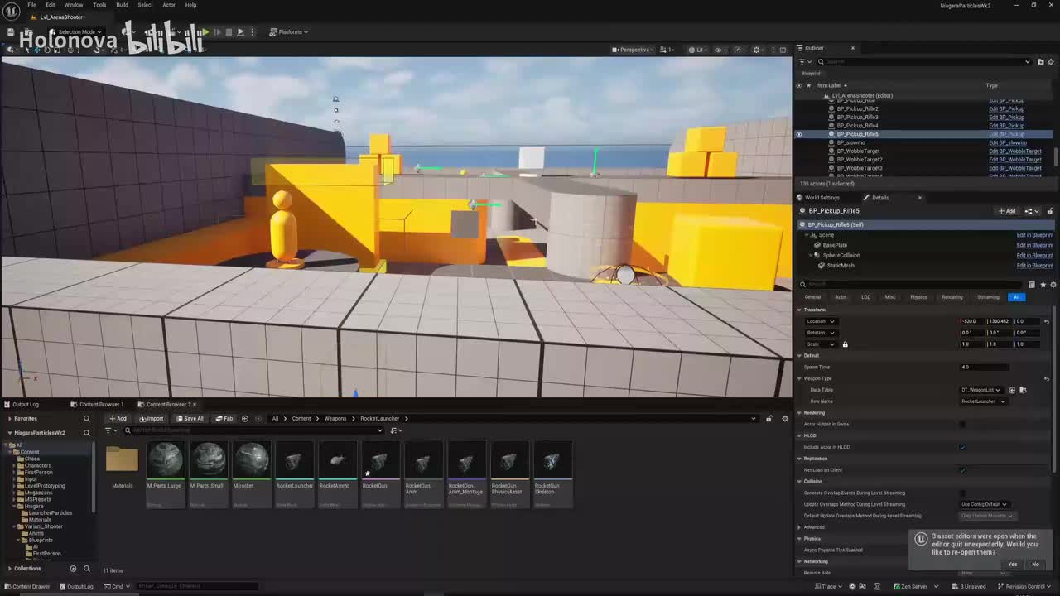Open Content Browser settings gear
Image resolution: width=1060 pixels, height=596 pixels.
(785, 418)
